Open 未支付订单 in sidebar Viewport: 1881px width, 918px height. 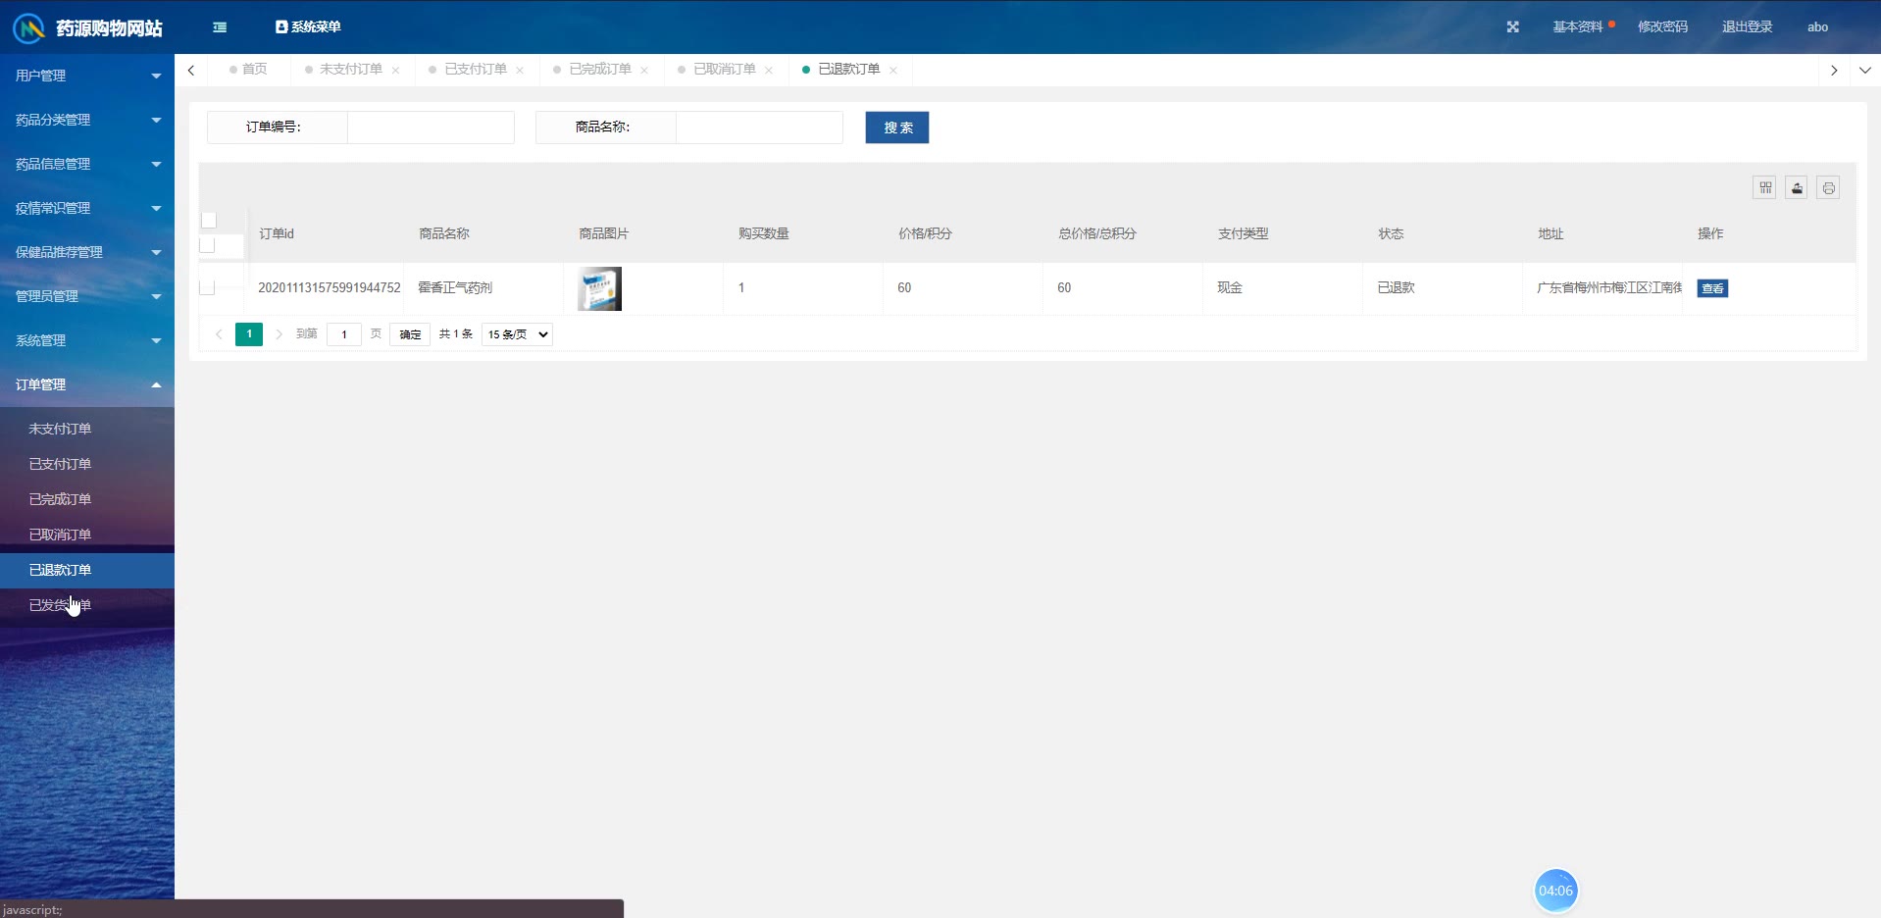click(x=87, y=429)
